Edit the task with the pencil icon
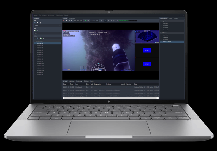 coord(37,30)
